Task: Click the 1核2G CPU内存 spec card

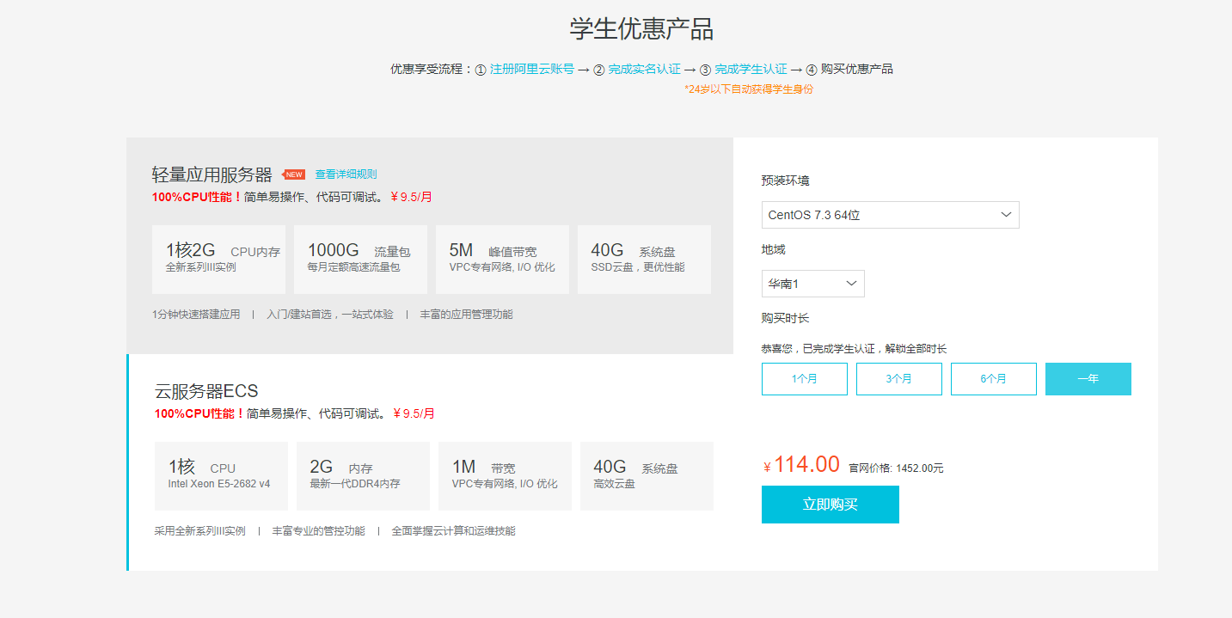Action: 218,259
